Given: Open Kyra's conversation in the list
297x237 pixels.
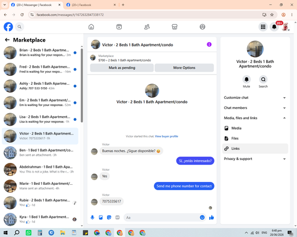Looking at the screenshot, I should tap(40, 219).
